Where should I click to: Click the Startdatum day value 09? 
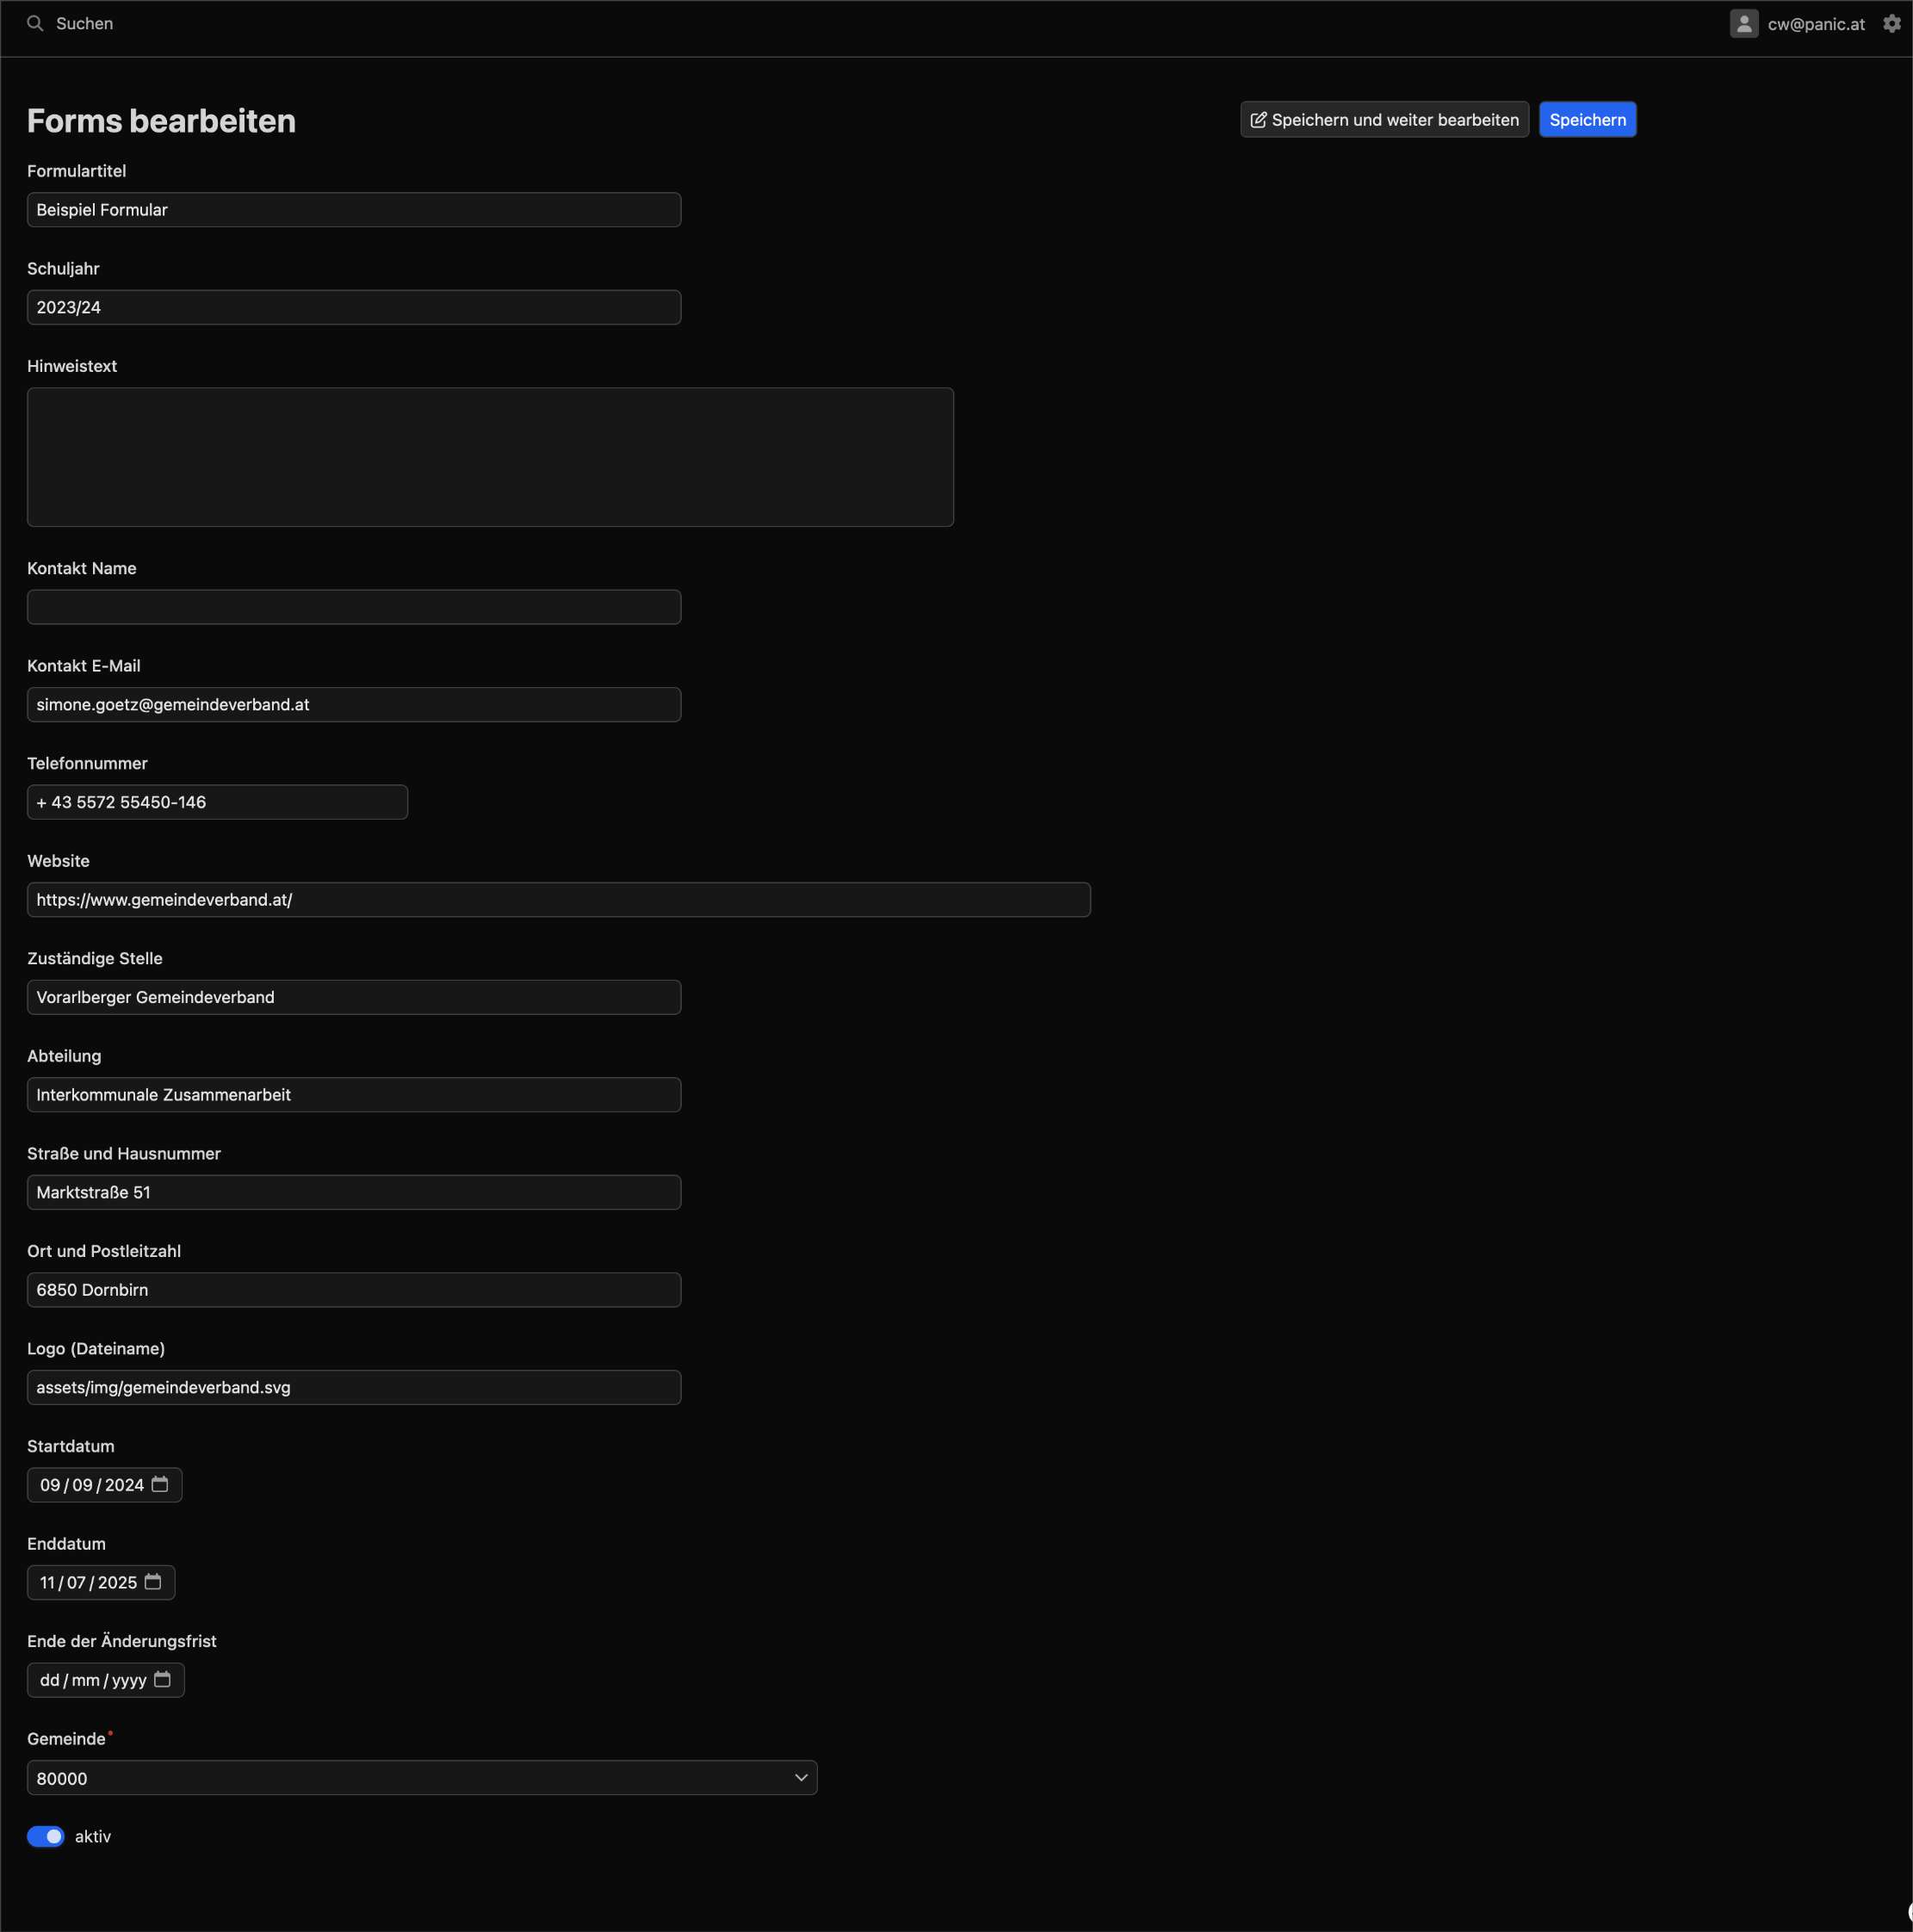tap(50, 1485)
